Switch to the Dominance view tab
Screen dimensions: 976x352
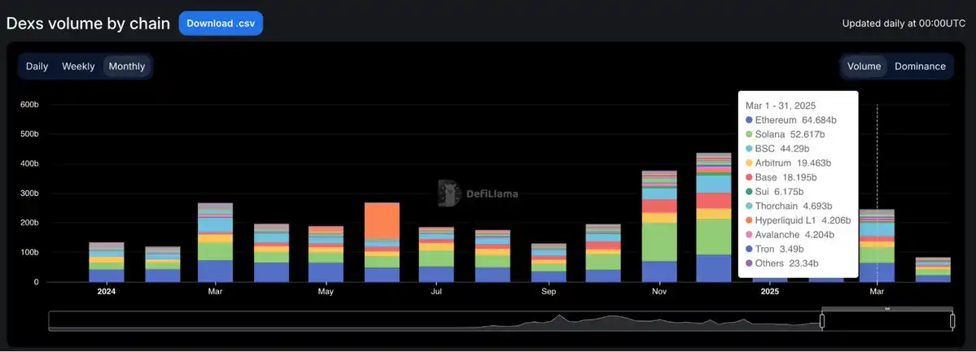(920, 67)
